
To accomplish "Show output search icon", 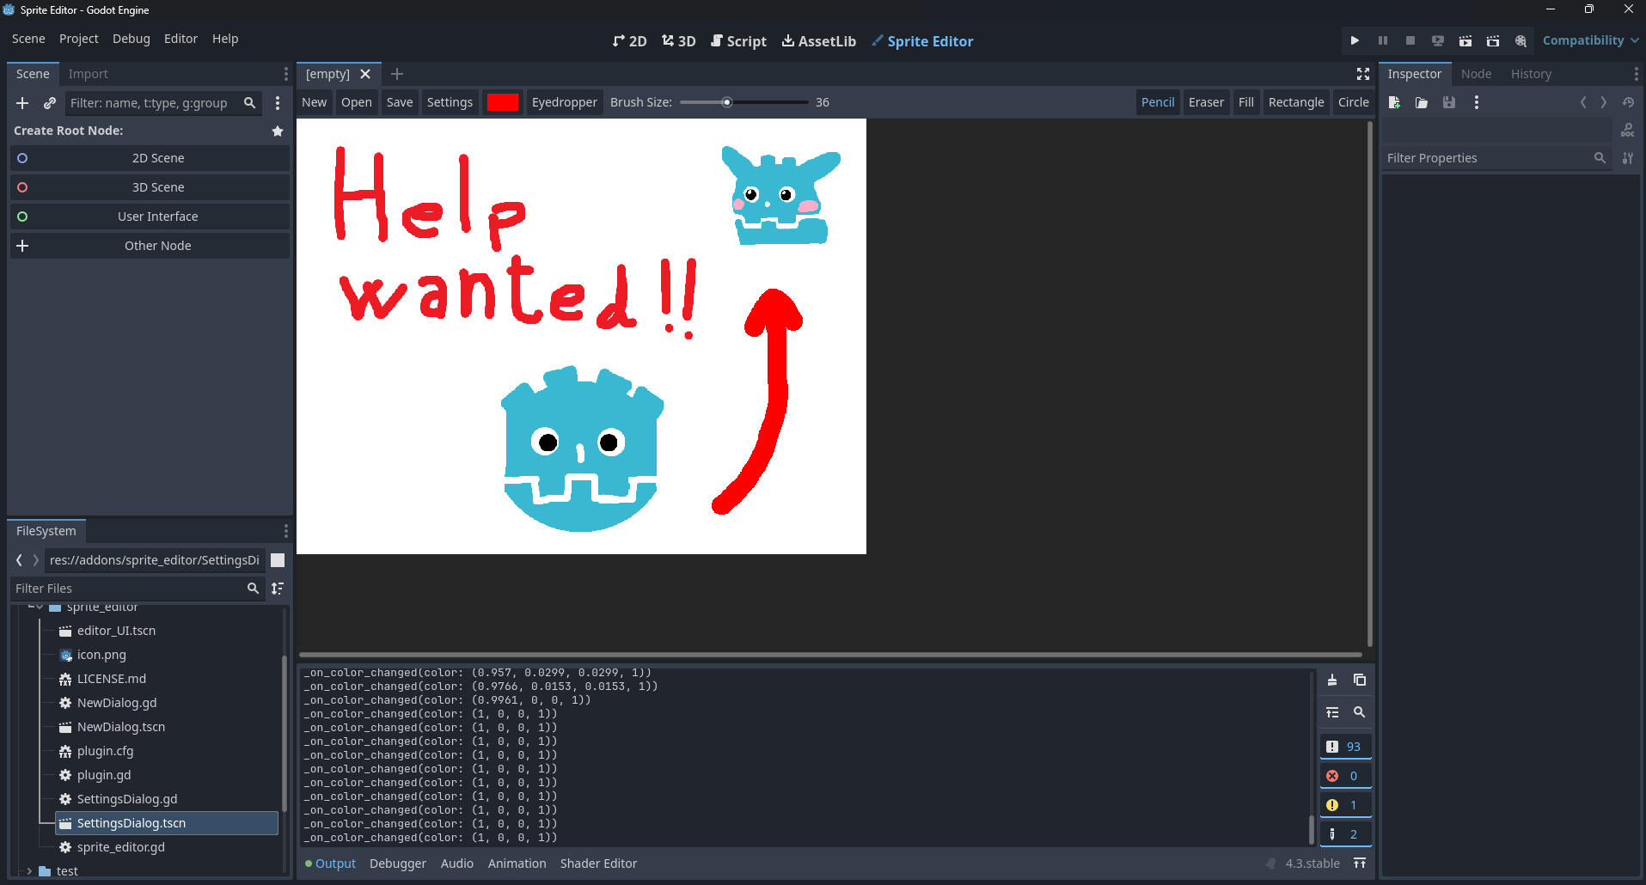I will tap(1359, 712).
